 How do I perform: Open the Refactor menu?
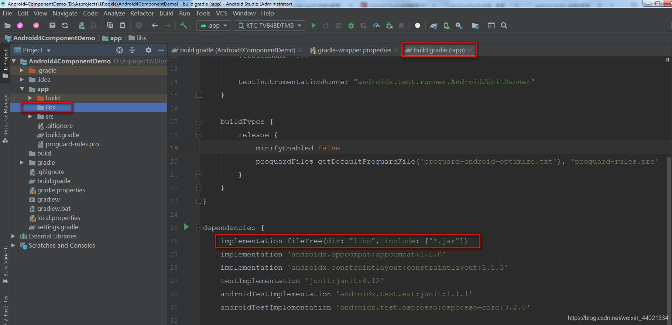pos(142,13)
